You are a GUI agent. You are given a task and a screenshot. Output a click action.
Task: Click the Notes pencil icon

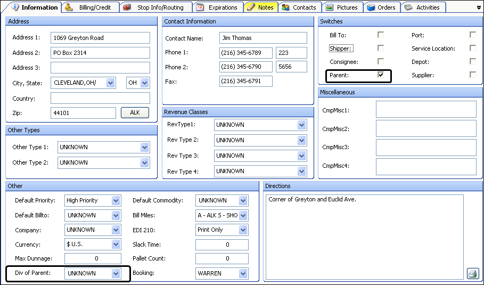pyautogui.click(x=250, y=7)
